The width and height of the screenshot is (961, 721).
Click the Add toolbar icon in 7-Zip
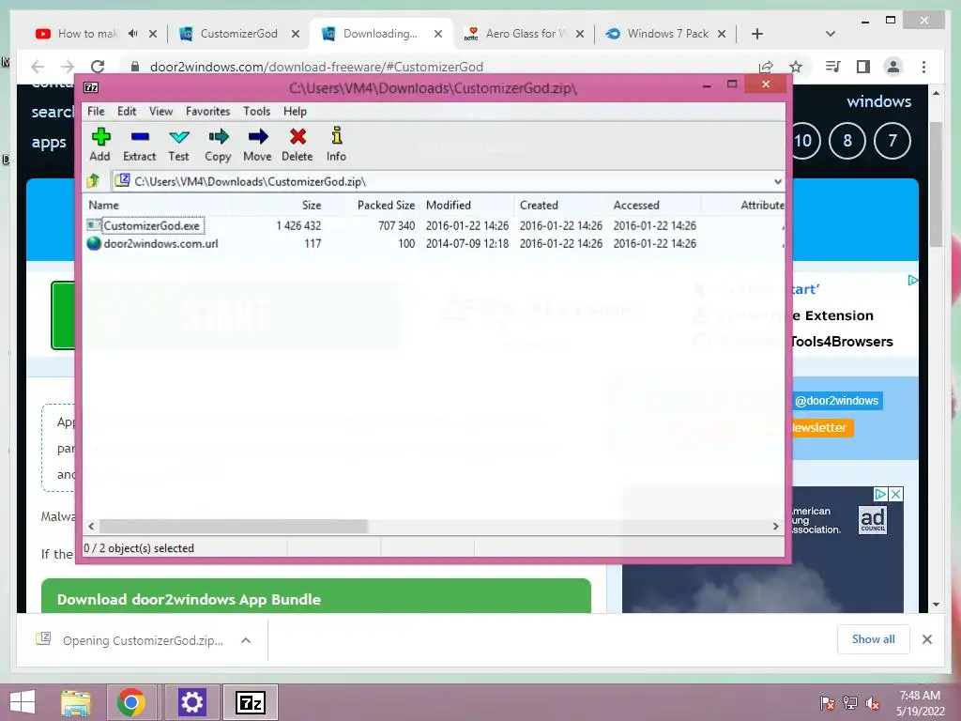(99, 145)
